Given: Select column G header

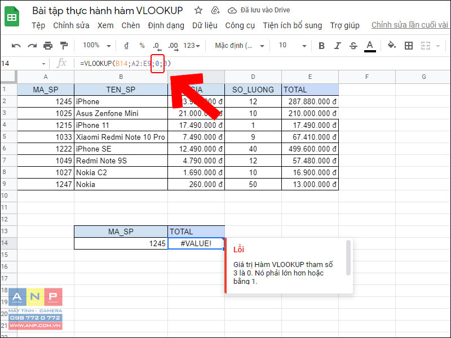Looking at the screenshot, I should [424, 77].
